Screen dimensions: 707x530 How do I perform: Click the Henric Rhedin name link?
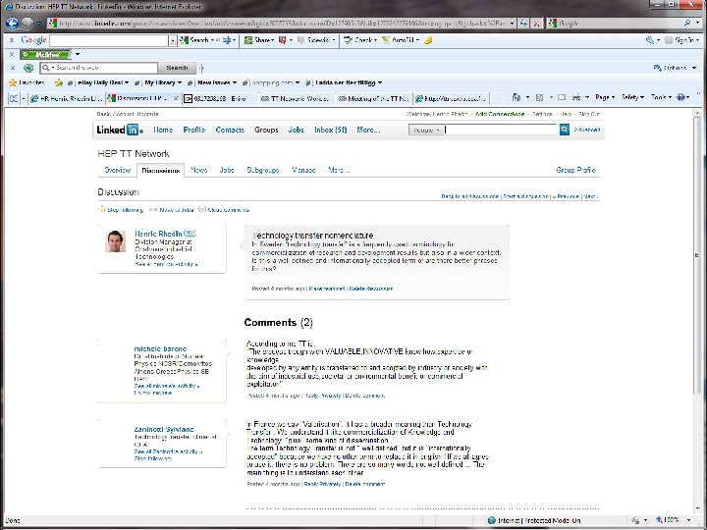pos(158,234)
